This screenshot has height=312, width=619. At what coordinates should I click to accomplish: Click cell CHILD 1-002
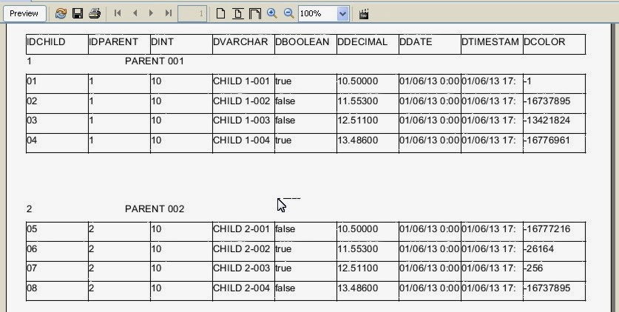[243, 104]
